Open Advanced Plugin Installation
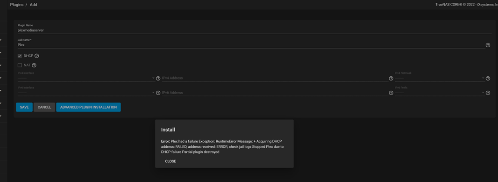This screenshot has width=498, height=182. pyautogui.click(x=88, y=107)
